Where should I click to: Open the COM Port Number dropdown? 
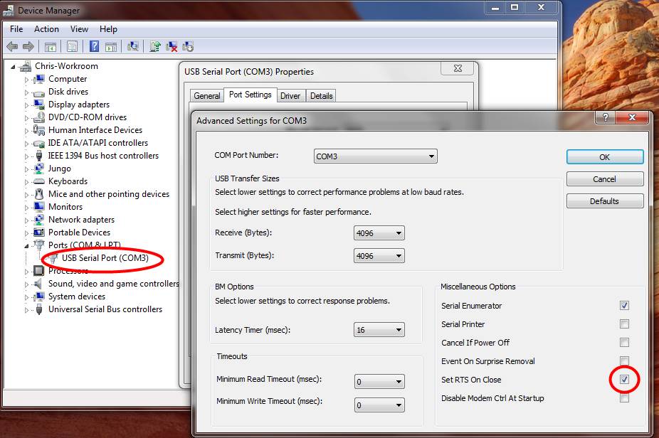pos(375,156)
